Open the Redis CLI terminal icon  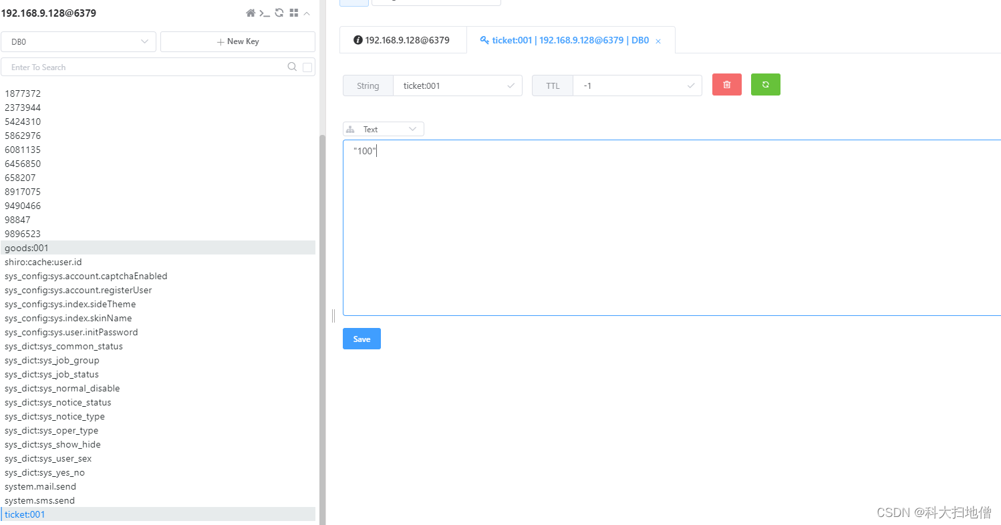(263, 13)
